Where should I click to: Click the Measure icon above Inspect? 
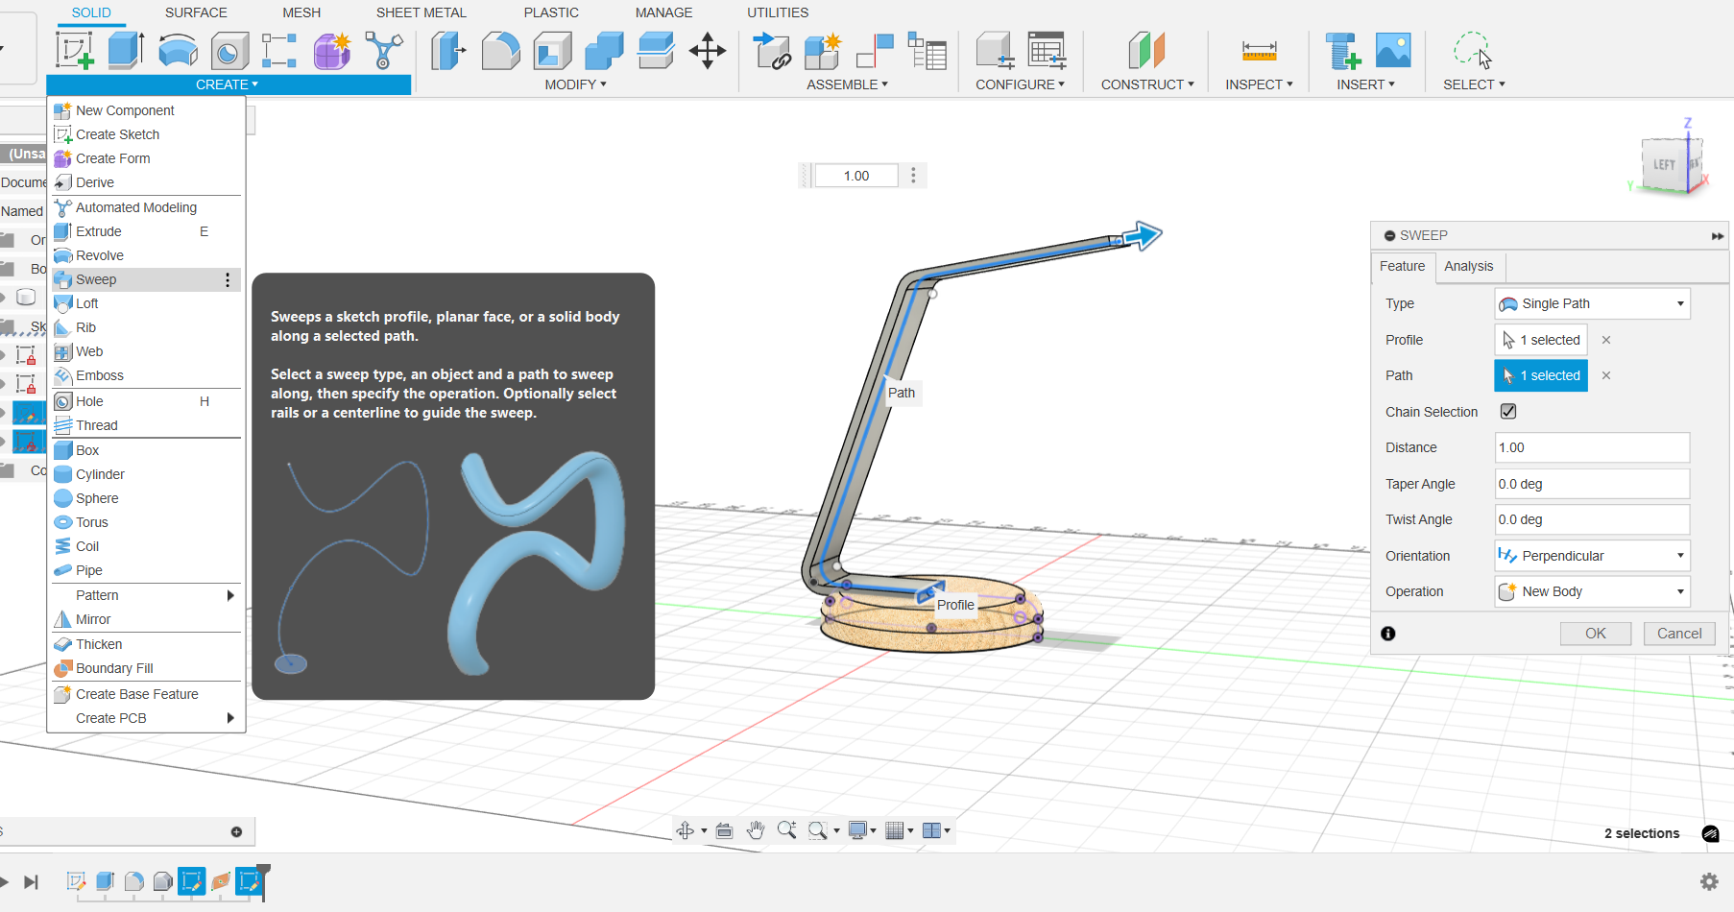1259,50
